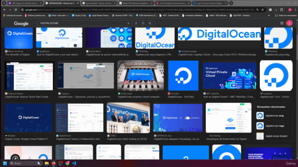Image resolution: width=298 pixels, height=167 pixels.
Task: Click the browser address bar URL
Action: tap(140, 10)
